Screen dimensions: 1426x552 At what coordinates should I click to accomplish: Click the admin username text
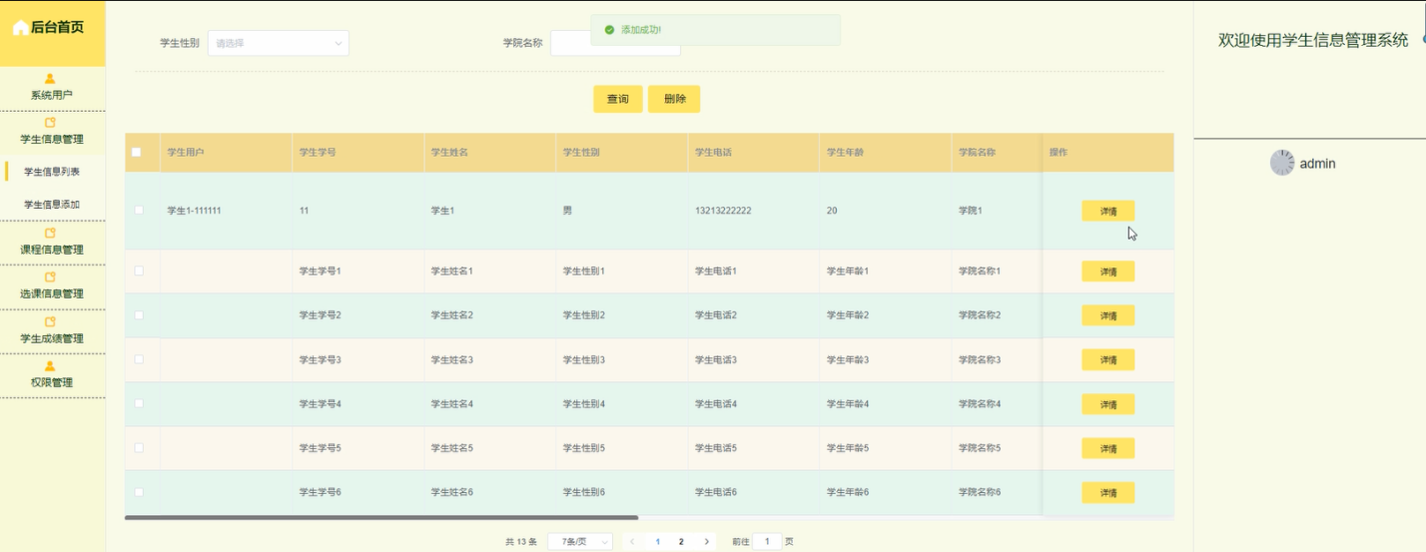(x=1317, y=163)
